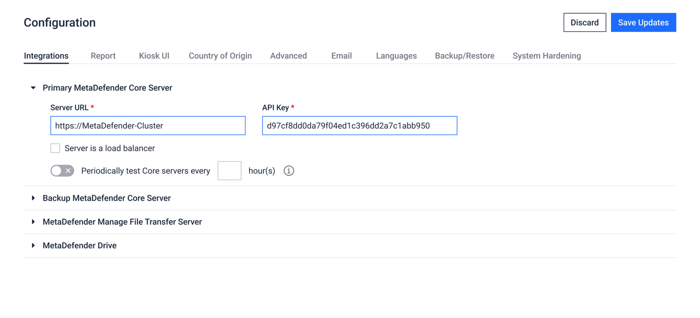Select the Email tab
Image resolution: width=700 pixels, height=318 pixels.
[x=341, y=56]
